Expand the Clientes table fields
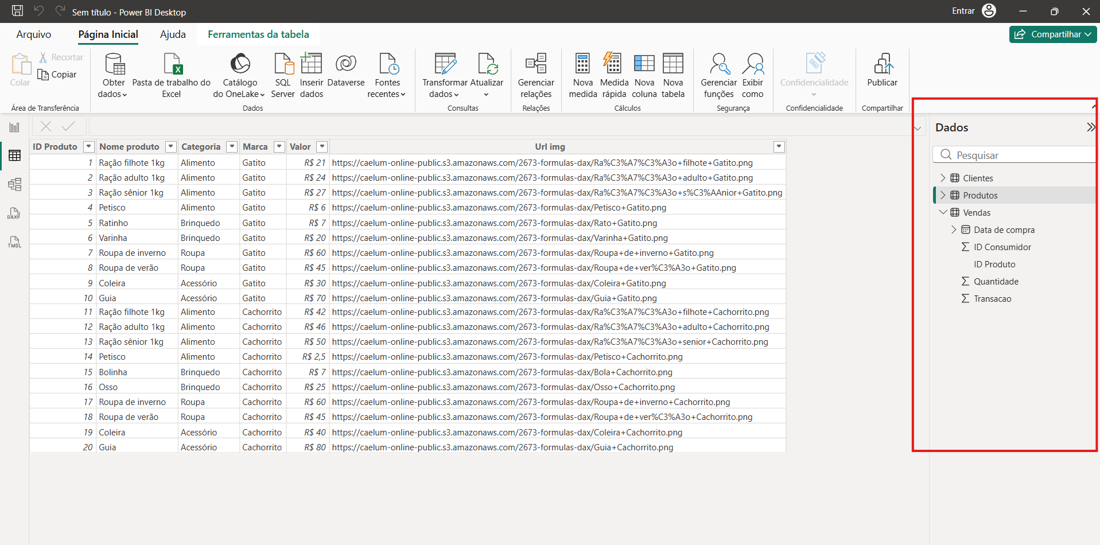Image resolution: width=1100 pixels, height=545 pixels. 943,178
